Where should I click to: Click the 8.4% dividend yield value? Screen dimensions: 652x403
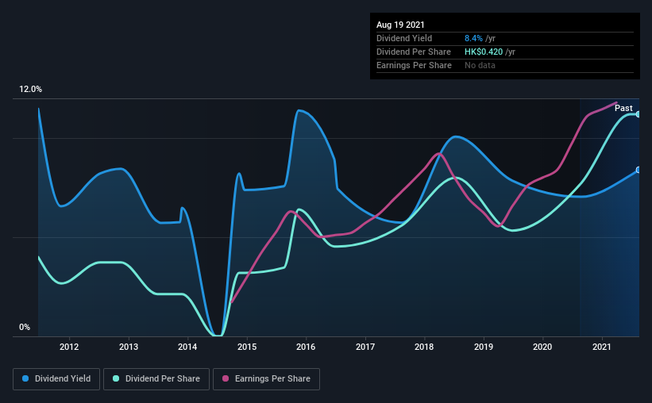[x=473, y=38]
